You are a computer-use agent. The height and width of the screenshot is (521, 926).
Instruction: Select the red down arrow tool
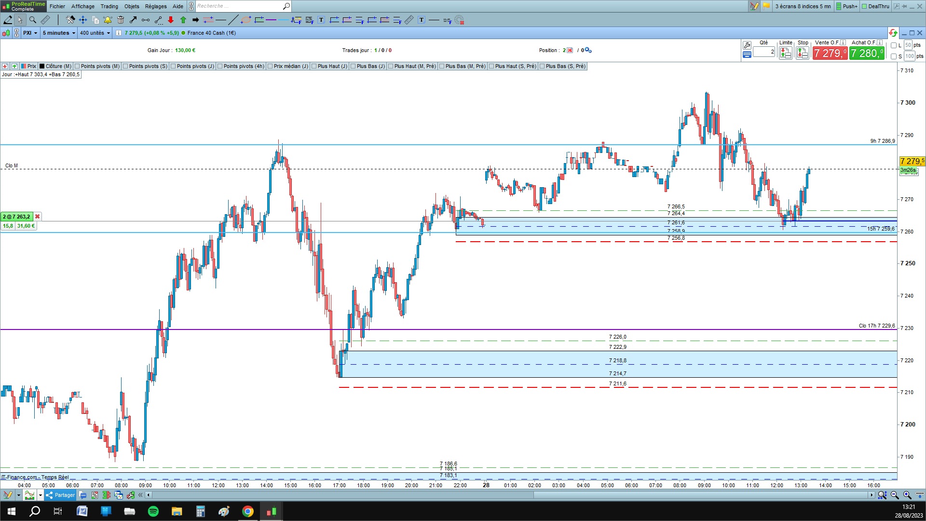pos(171,20)
